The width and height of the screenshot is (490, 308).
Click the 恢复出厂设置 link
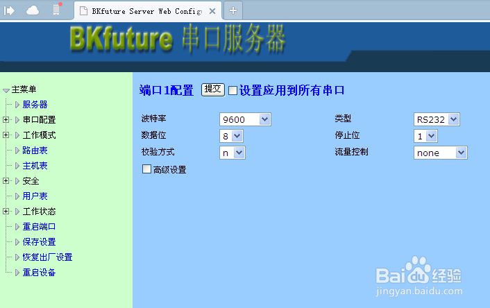pyautogui.click(x=47, y=257)
